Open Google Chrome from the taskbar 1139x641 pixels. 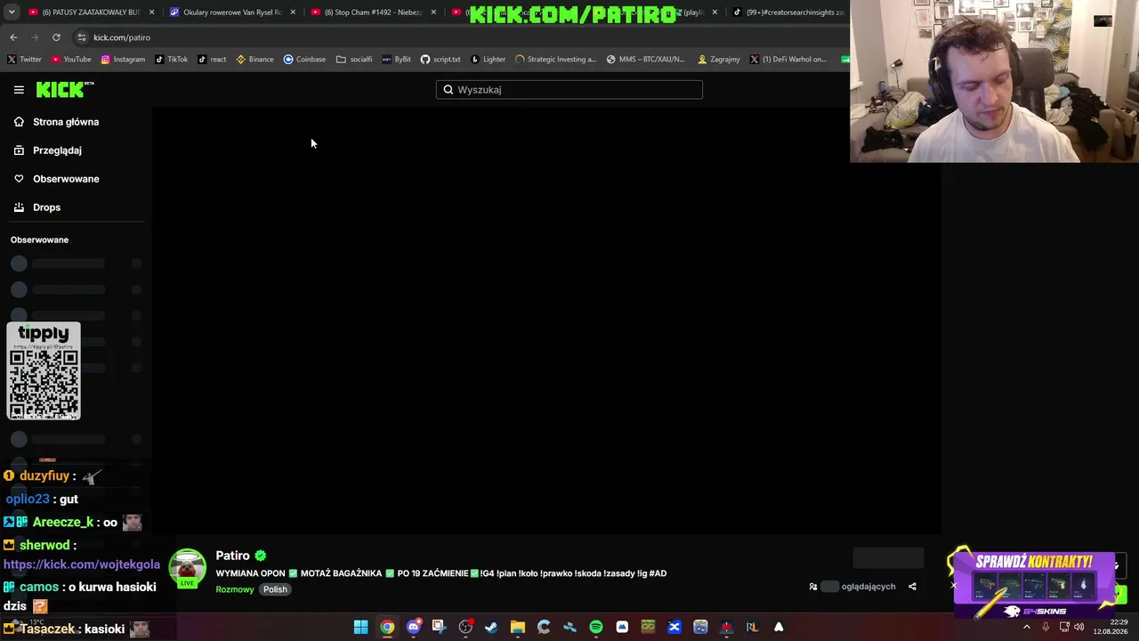(x=387, y=628)
